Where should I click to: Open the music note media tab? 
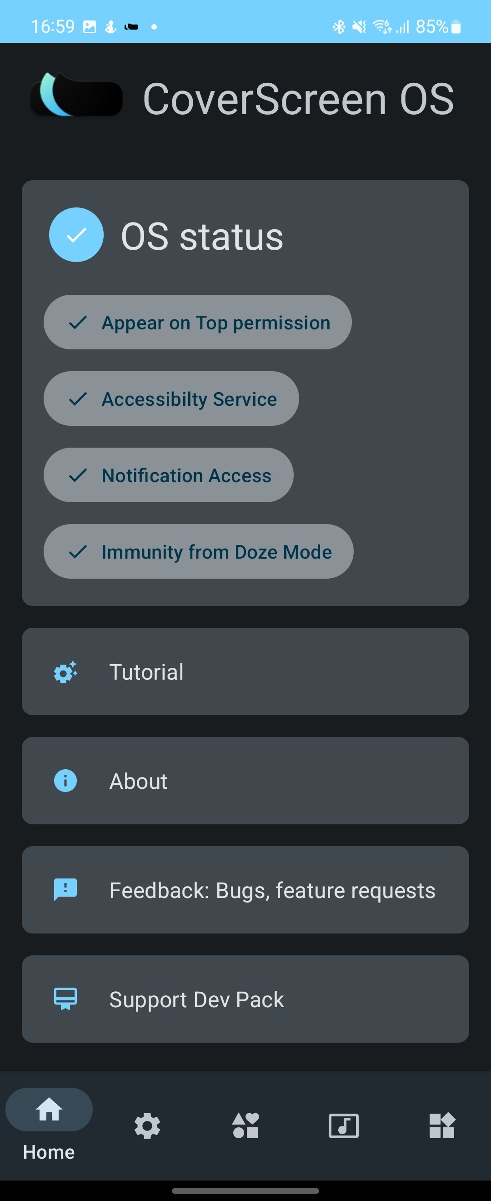coord(344,1126)
